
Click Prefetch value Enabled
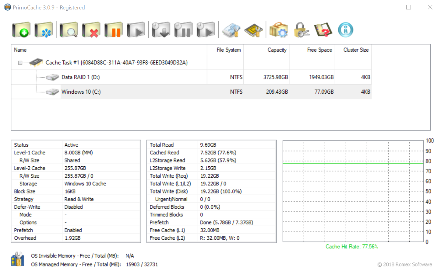point(73,230)
